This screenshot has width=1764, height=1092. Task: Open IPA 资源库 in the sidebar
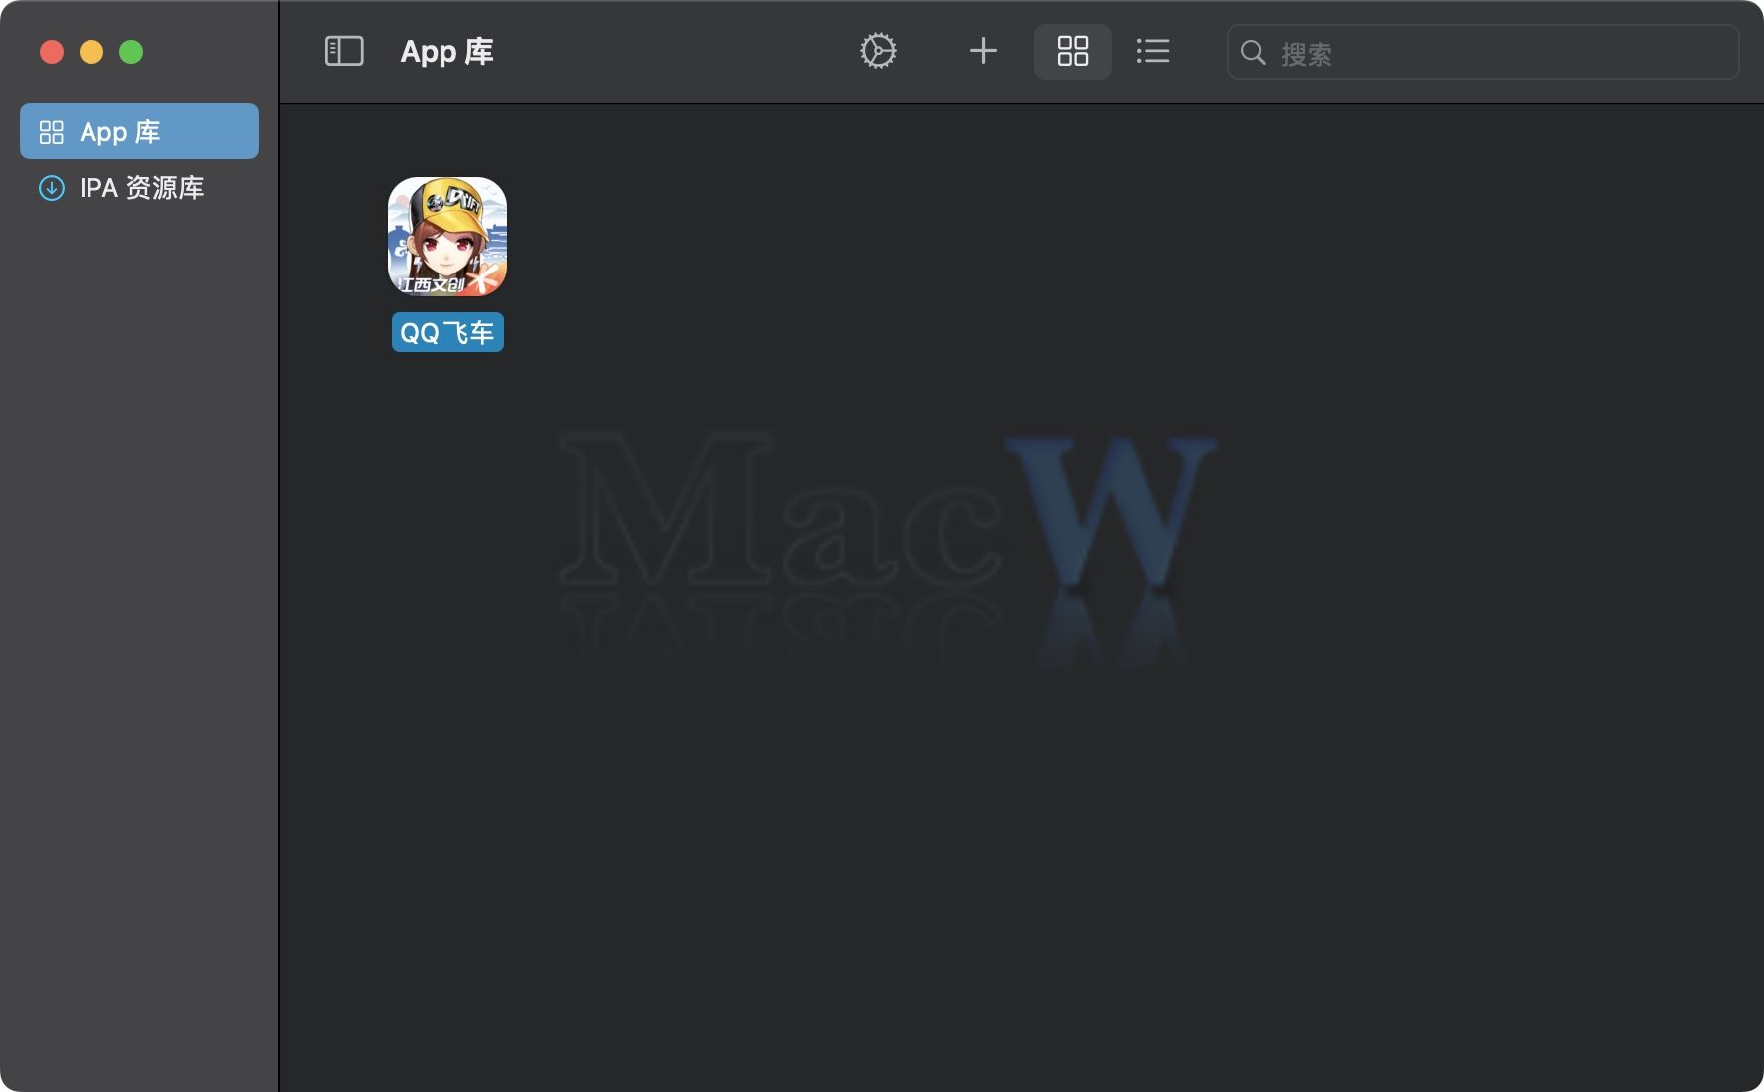coord(139,188)
